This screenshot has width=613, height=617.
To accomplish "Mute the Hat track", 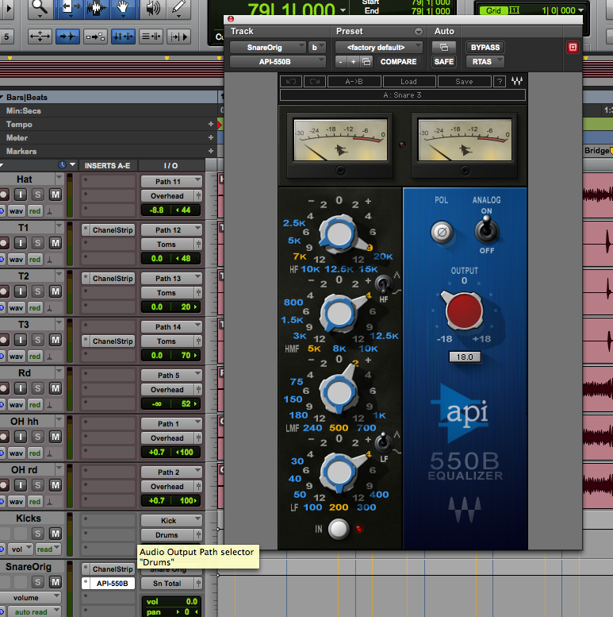I will [x=56, y=195].
